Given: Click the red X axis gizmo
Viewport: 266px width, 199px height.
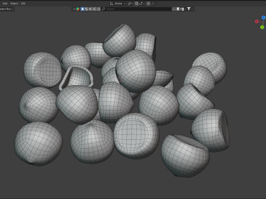Looking at the screenshot, I should tap(257, 22).
